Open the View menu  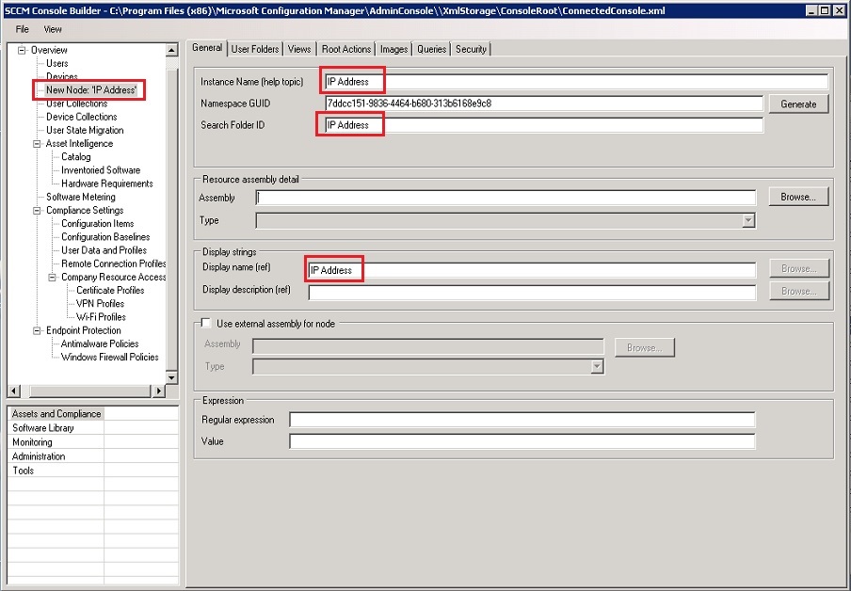53,28
